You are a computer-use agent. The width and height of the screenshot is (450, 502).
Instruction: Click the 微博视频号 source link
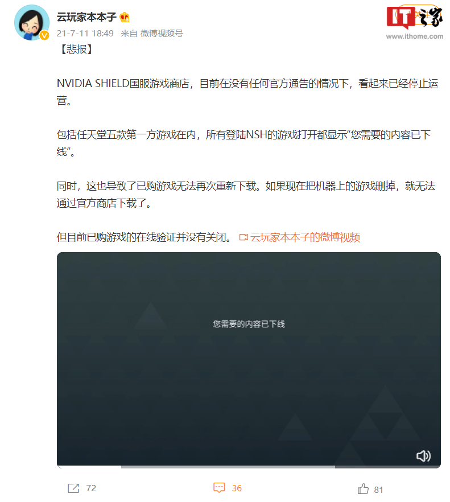(162, 33)
